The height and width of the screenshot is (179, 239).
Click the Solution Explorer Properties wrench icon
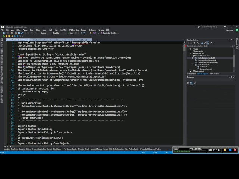[211, 43]
